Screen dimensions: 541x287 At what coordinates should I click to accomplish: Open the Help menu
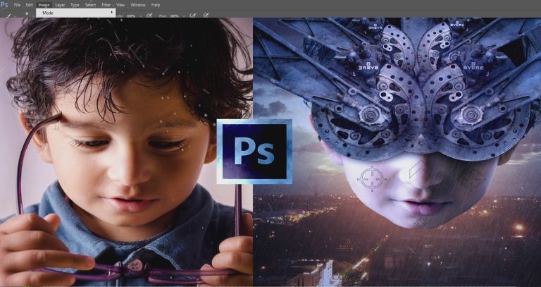click(156, 5)
